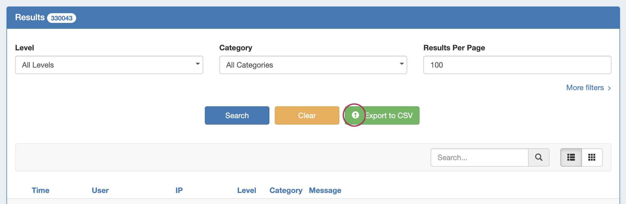Switch to list view

pyautogui.click(x=571, y=157)
